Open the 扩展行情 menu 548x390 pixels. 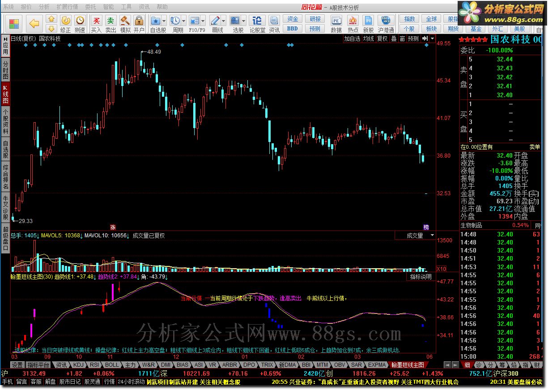(x=67, y=7)
